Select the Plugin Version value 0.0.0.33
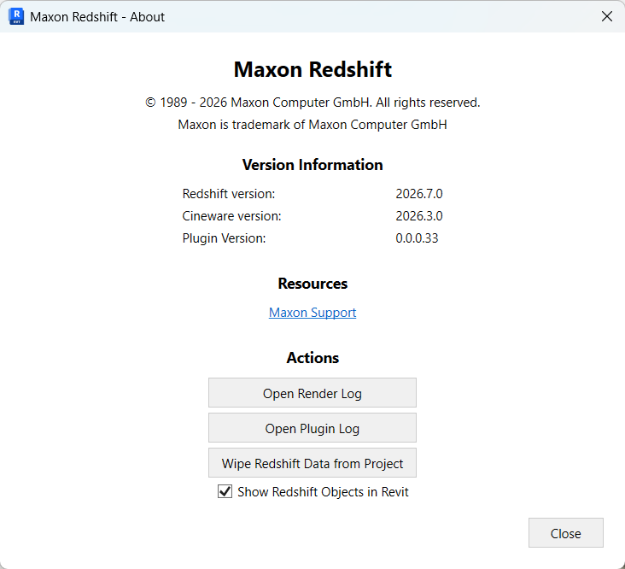This screenshot has width=625, height=569. click(x=417, y=238)
